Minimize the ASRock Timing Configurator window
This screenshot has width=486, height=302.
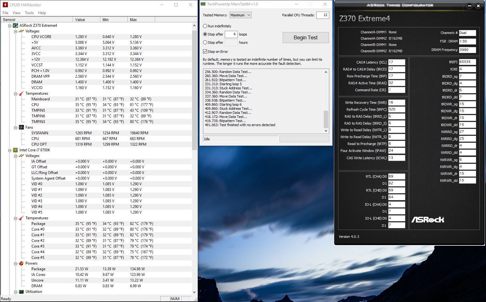coord(470,6)
